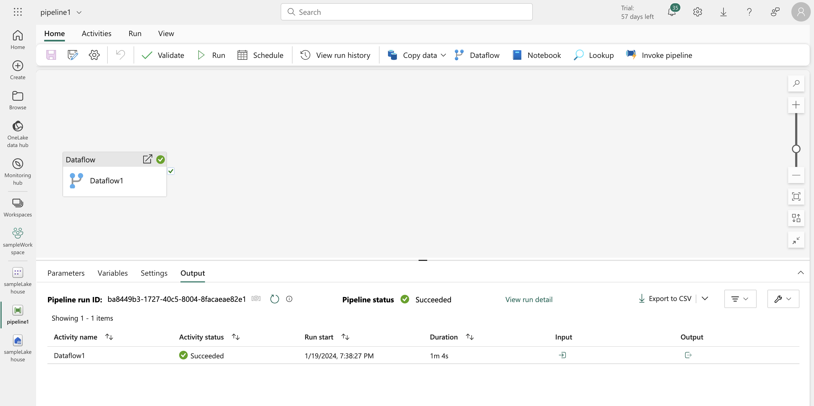The height and width of the screenshot is (406, 814).
Task: Copy the pipeline run ID icon
Action: click(256, 299)
